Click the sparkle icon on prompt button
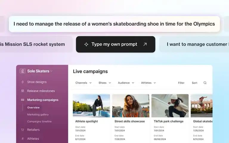 [x=86, y=44]
